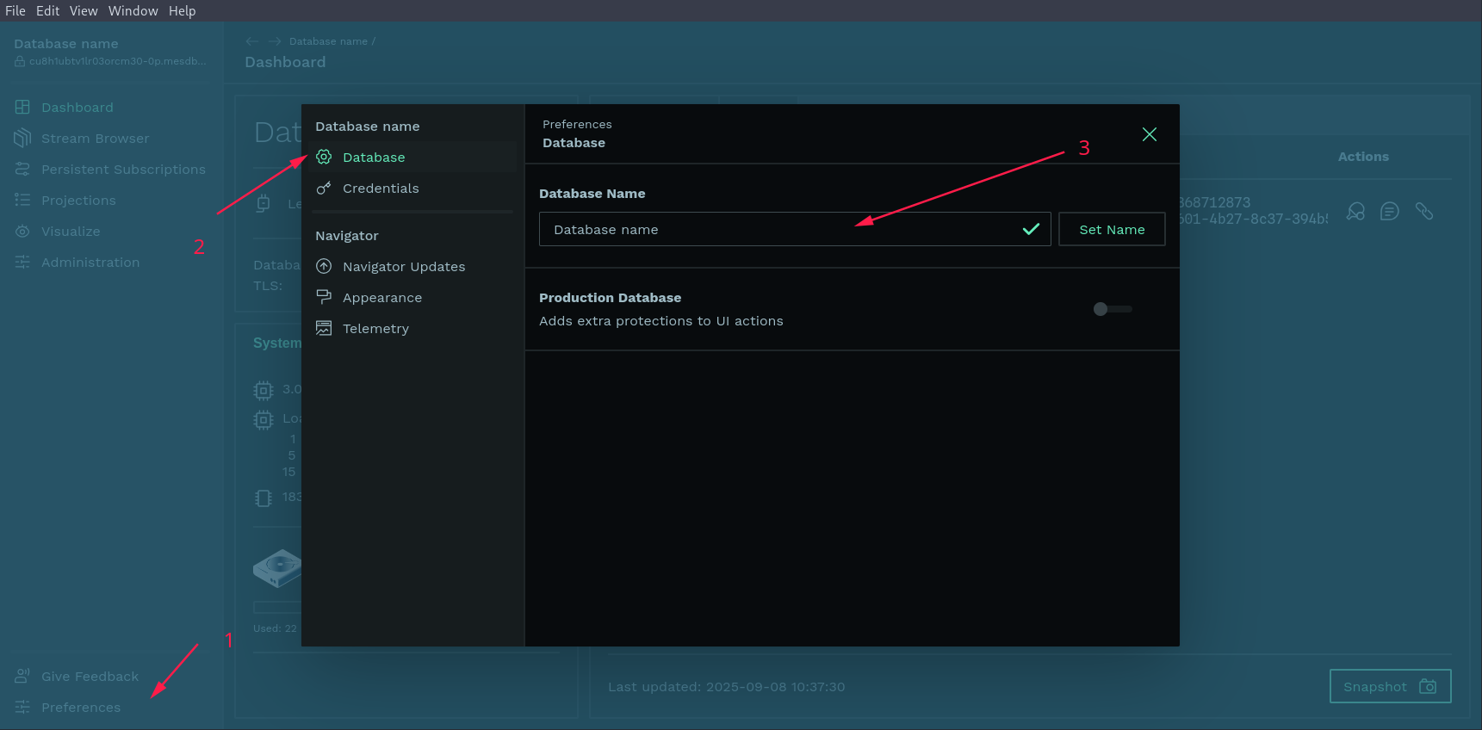This screenshot has height=730, width=1482.
Task: Open the File menu
Action: 16,11
